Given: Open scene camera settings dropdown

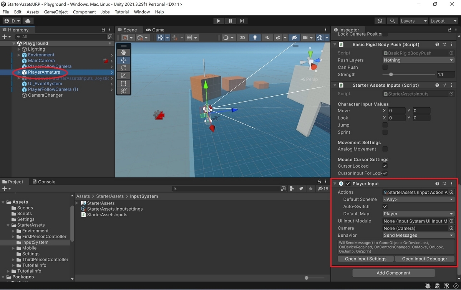Looking at the screenshot, I should [x=308, y=38].
